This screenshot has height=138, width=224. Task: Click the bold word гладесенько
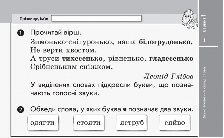(171, 59)
